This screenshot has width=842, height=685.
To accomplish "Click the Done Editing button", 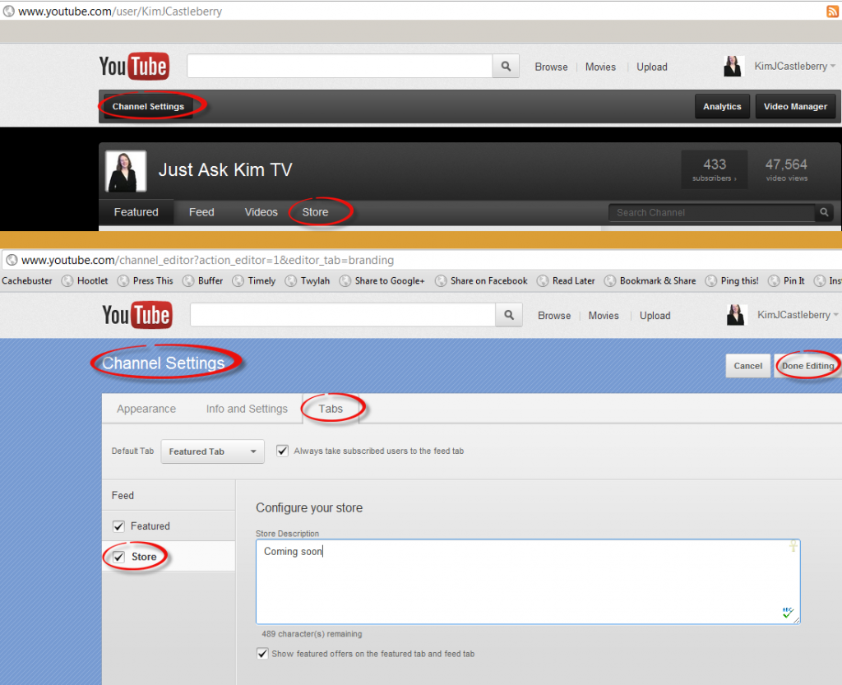I will coord(807,366).
